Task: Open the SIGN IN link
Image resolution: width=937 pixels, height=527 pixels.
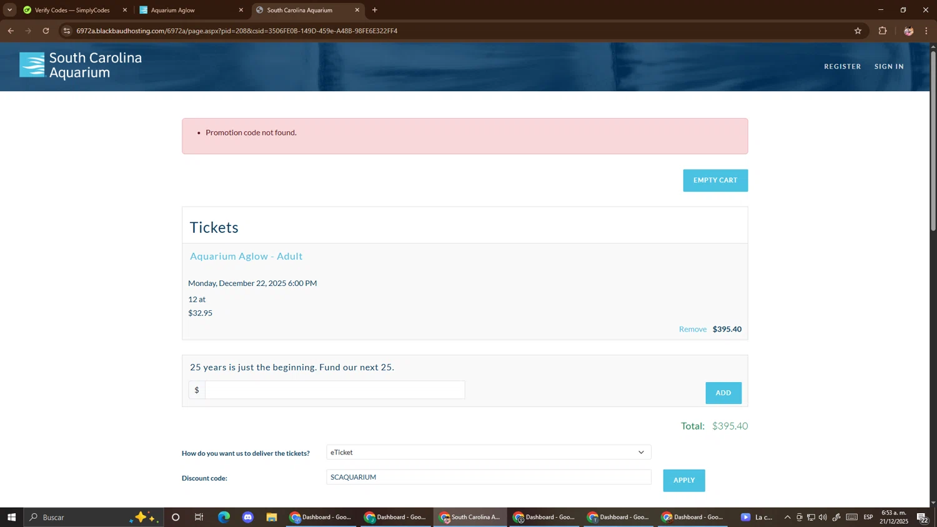Action: tap(889, 66)
